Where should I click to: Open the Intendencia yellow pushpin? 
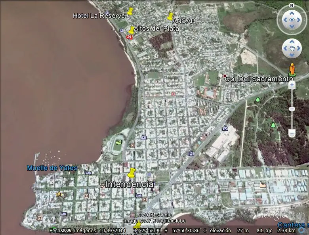point(131,173)
